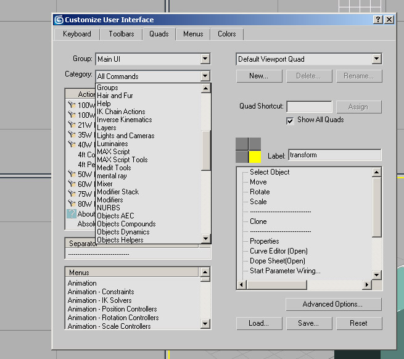The width and height of the screenshot is (404, 359).
Task: Open the Menus tab
Action: click(x=193, y=34)
